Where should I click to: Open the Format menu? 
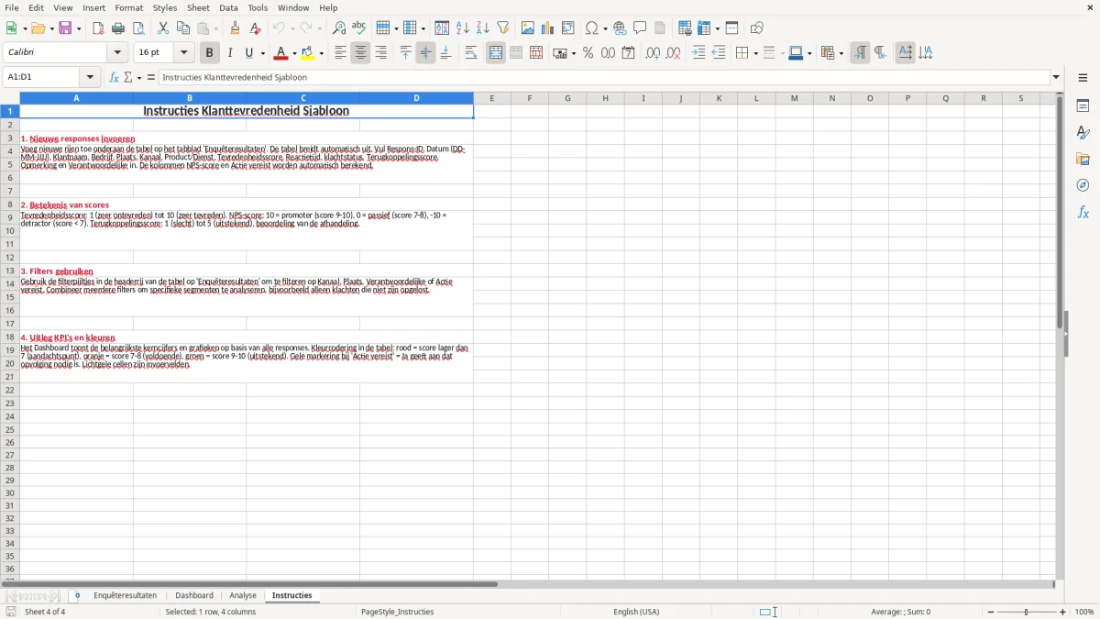coord(129,7)
